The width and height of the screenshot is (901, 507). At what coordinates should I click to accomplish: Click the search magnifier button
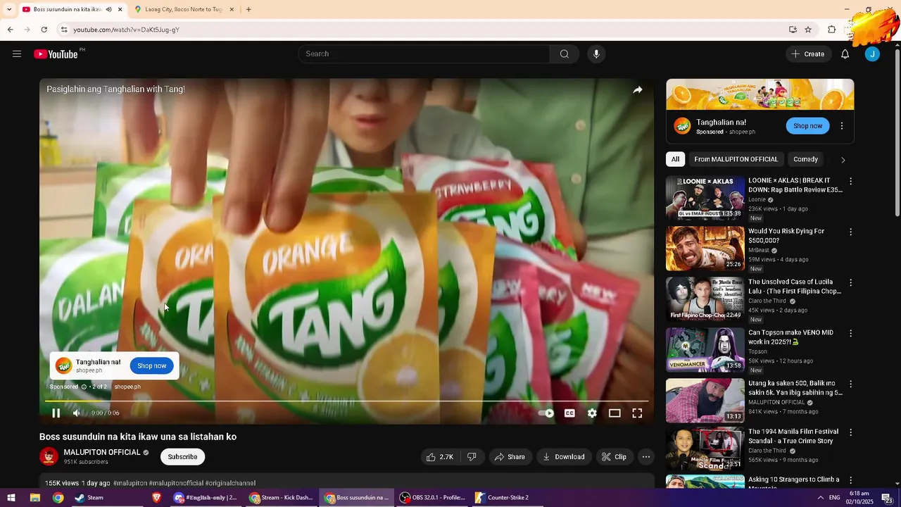click(x=565, y=54)
